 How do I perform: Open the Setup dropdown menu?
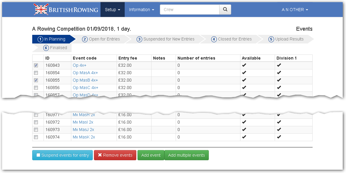click(112, 10)
